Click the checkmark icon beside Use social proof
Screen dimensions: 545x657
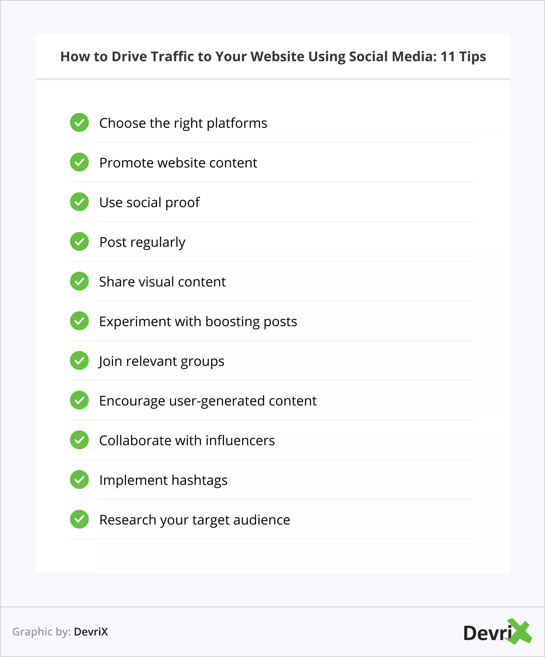coord(79,202)
